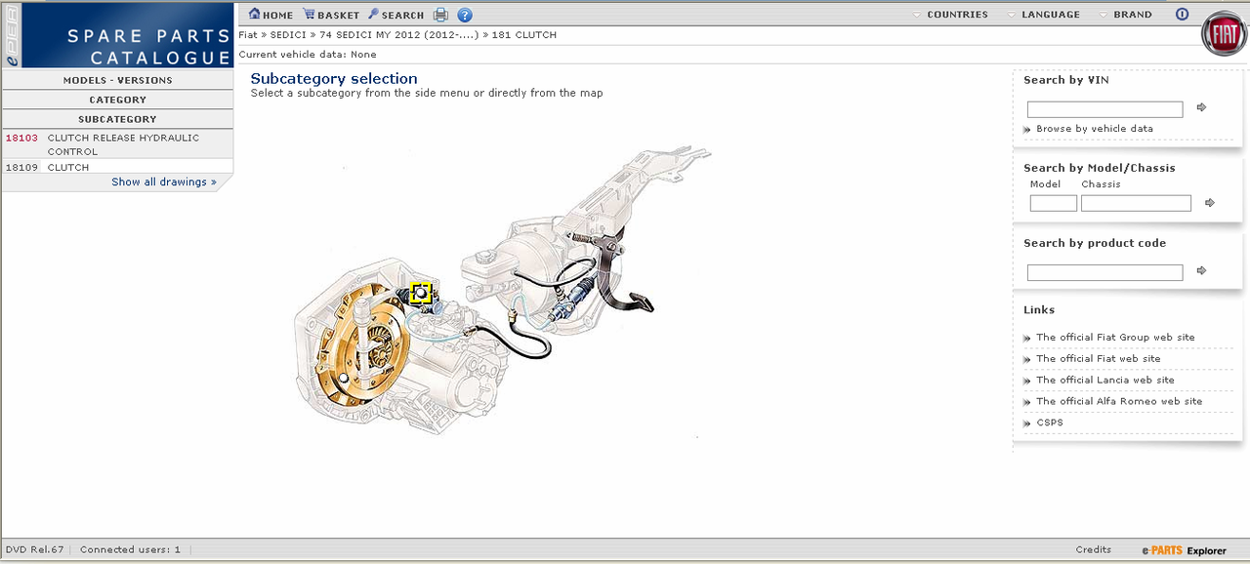Select subcategory 18109 CLUTCH
The image size is (1250, 564).
tap(117, 167)
